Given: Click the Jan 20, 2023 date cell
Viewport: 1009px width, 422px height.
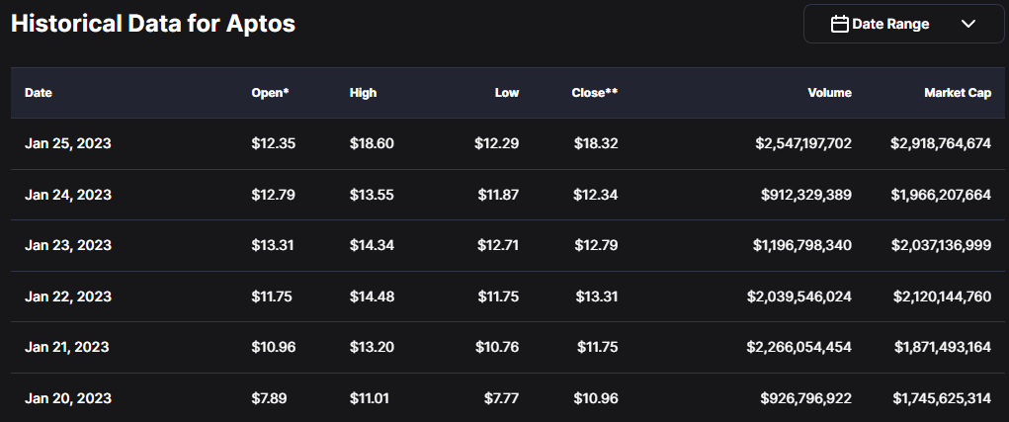Looking at the screenshot, I should click(x=67, y=398).
